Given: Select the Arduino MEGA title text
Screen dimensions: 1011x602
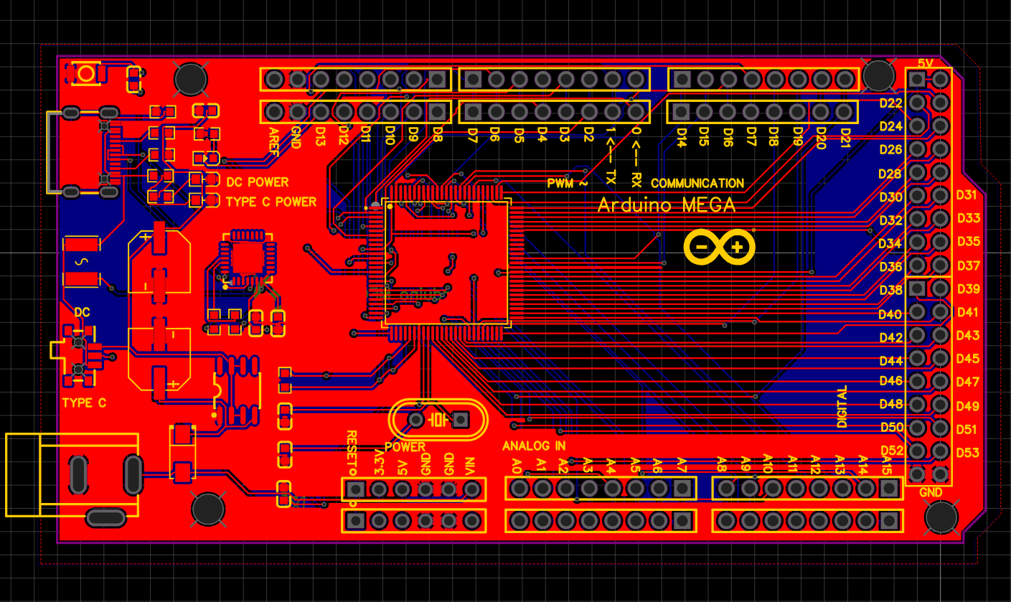Looking at the screenshot, I should pyautogui.click(x=664, y=205).
